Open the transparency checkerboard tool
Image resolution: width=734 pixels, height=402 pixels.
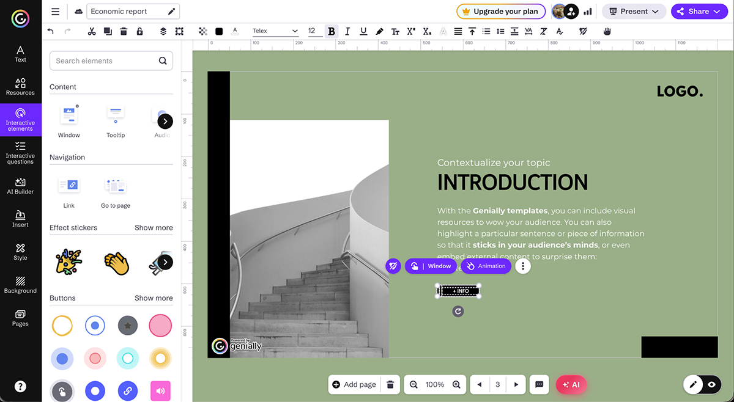203,31
